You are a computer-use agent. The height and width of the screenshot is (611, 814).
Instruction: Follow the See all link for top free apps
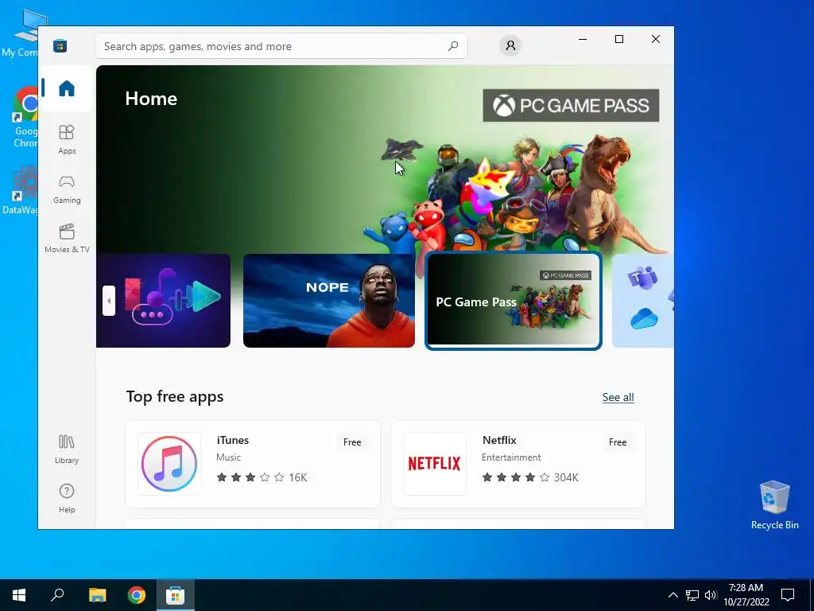[x=618, y=398]
